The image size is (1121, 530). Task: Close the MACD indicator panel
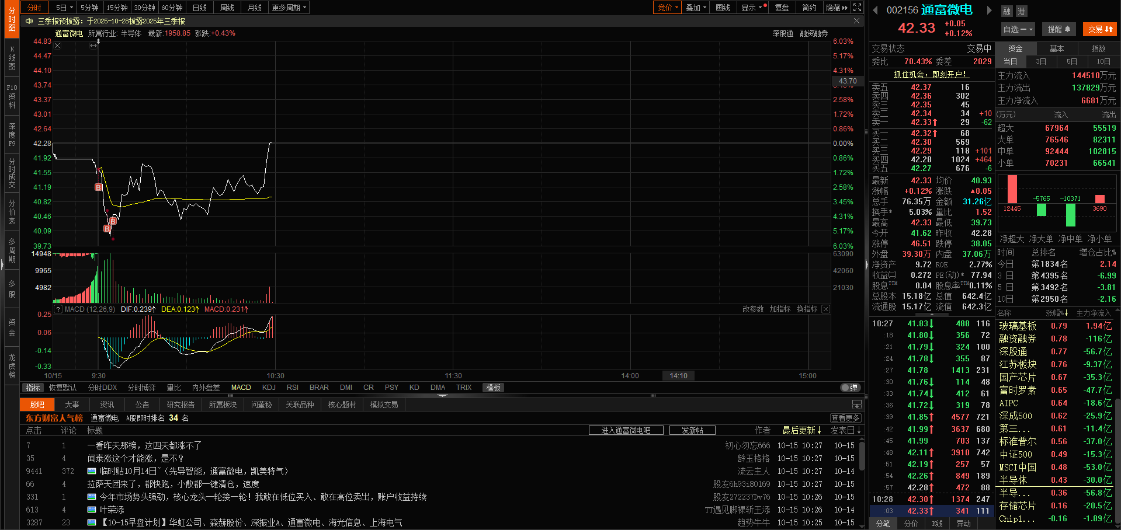pyautogui.click(x=825, y=309)
